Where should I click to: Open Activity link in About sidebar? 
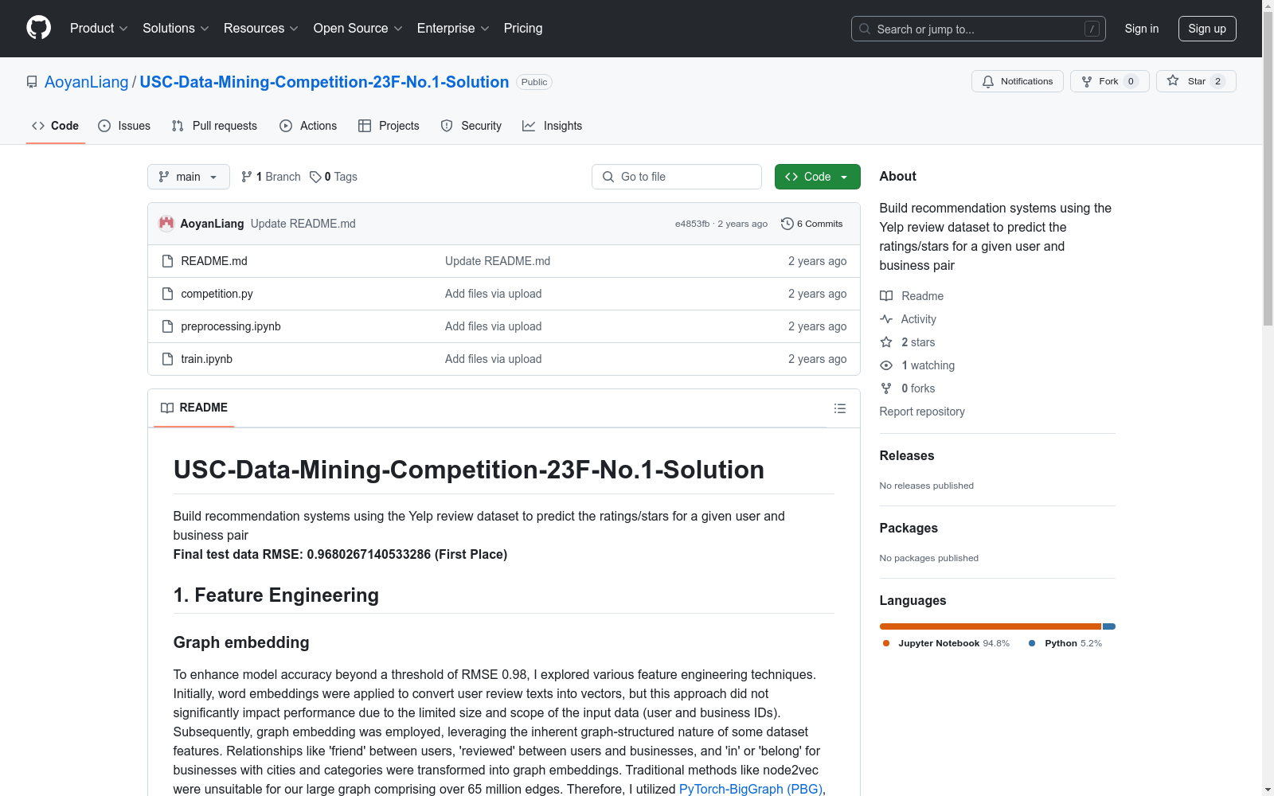pyautogui.click(x=908, y=319)
